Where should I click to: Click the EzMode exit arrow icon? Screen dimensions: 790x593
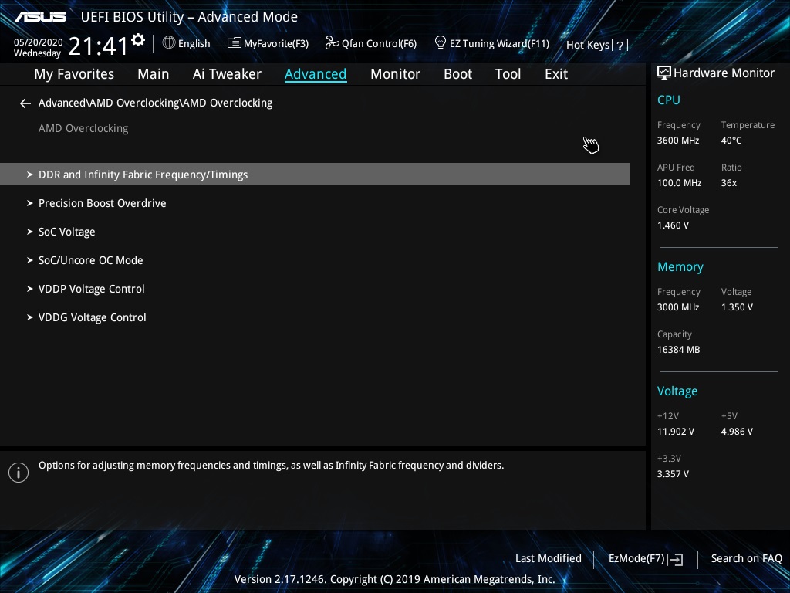tap(675, 559)
